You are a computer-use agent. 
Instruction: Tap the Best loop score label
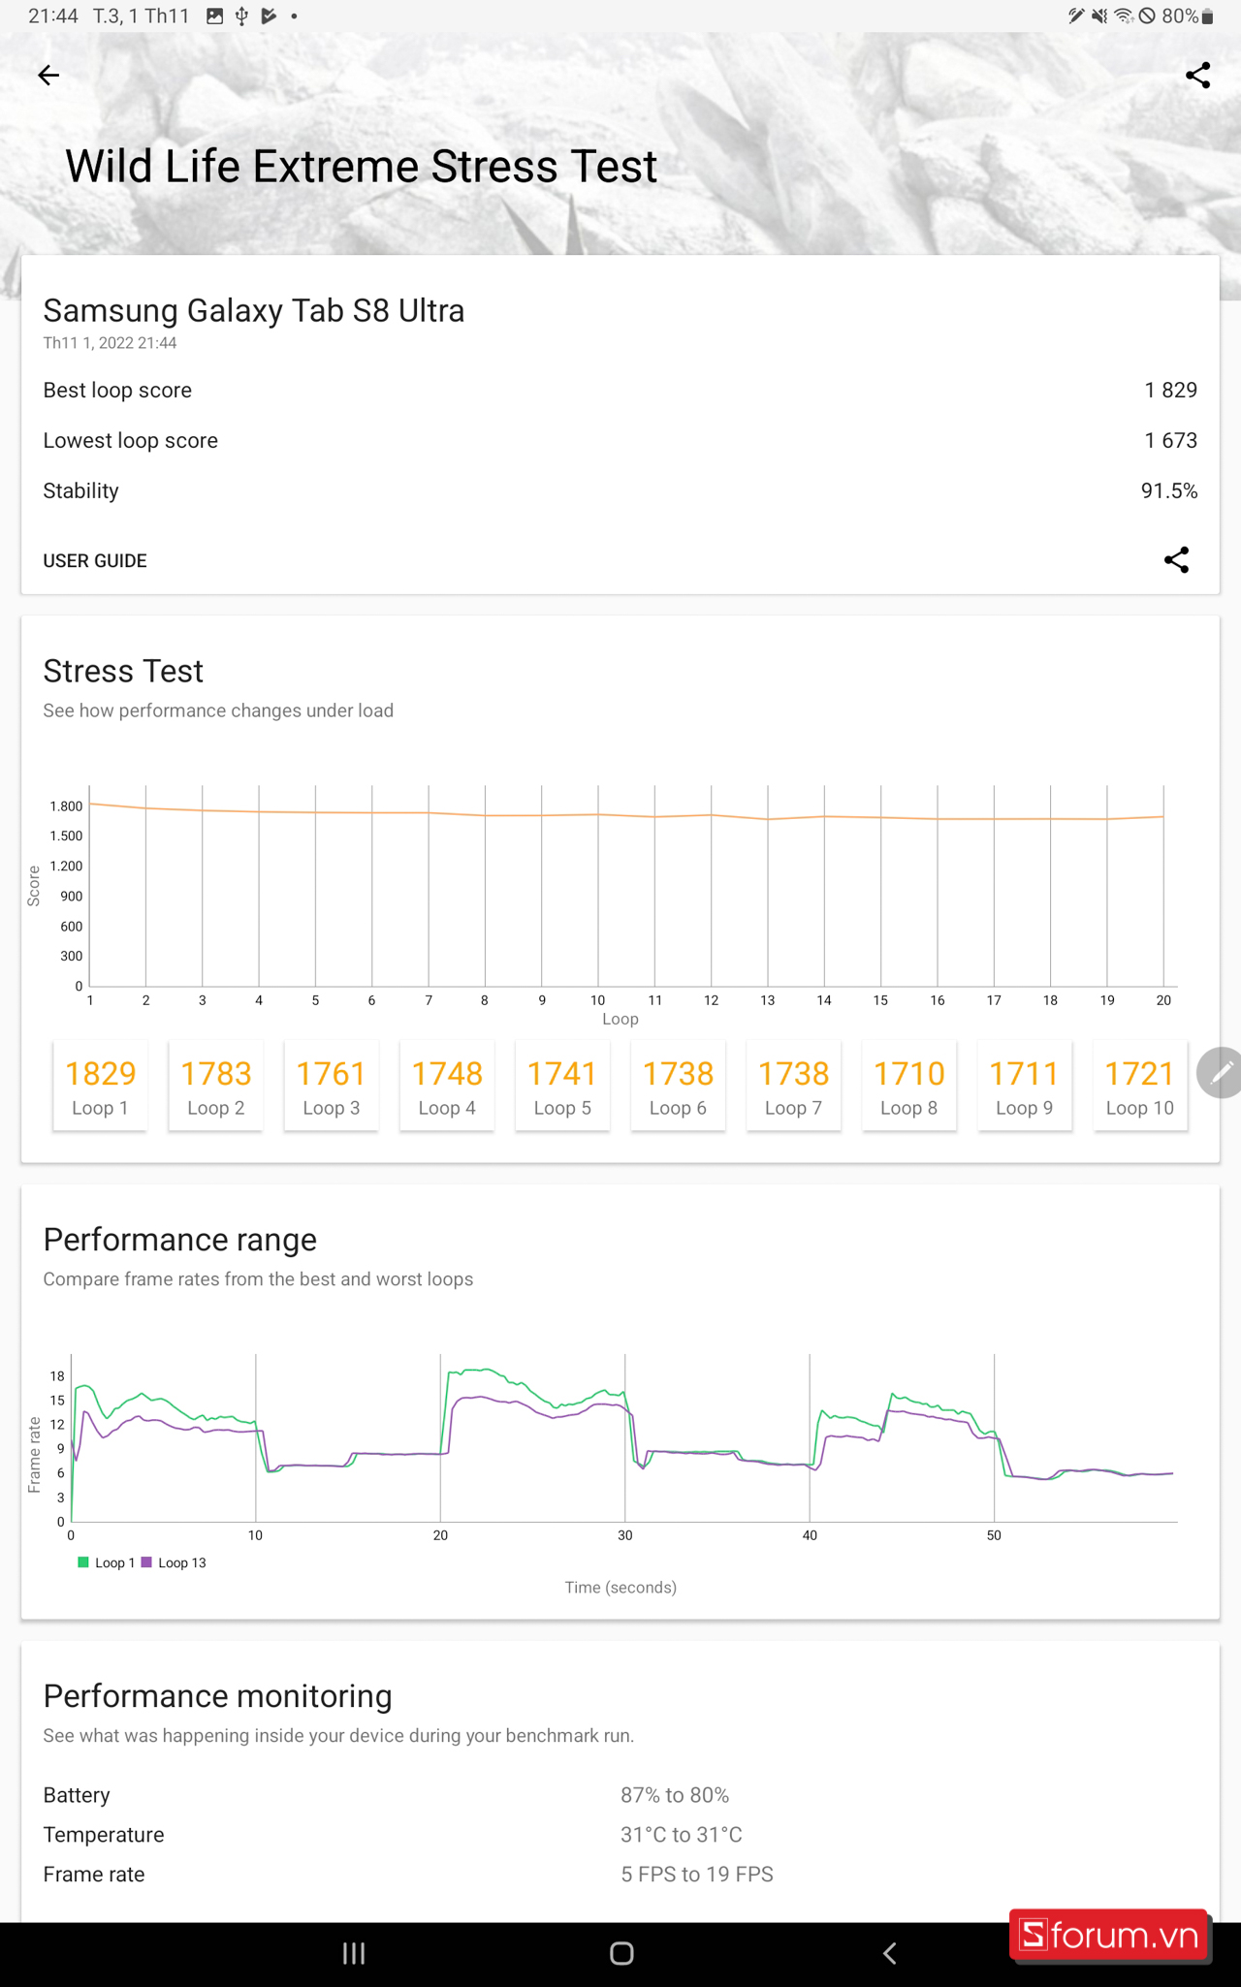[x=117, y=390]
